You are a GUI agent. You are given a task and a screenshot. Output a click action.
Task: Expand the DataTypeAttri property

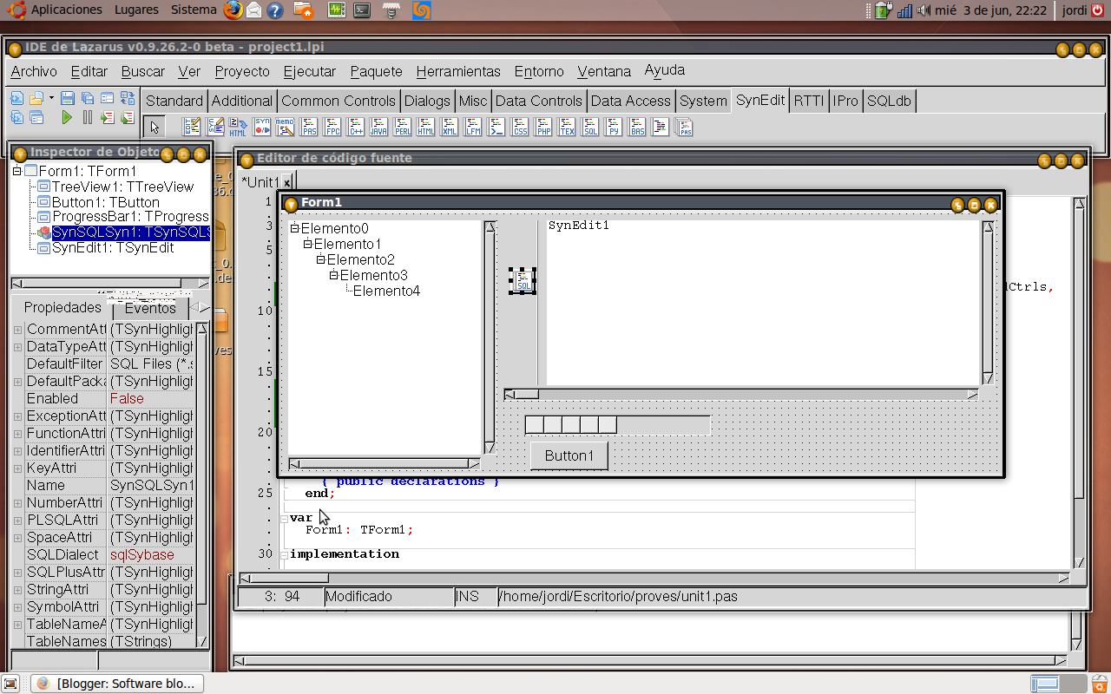[x=17, y=347]
